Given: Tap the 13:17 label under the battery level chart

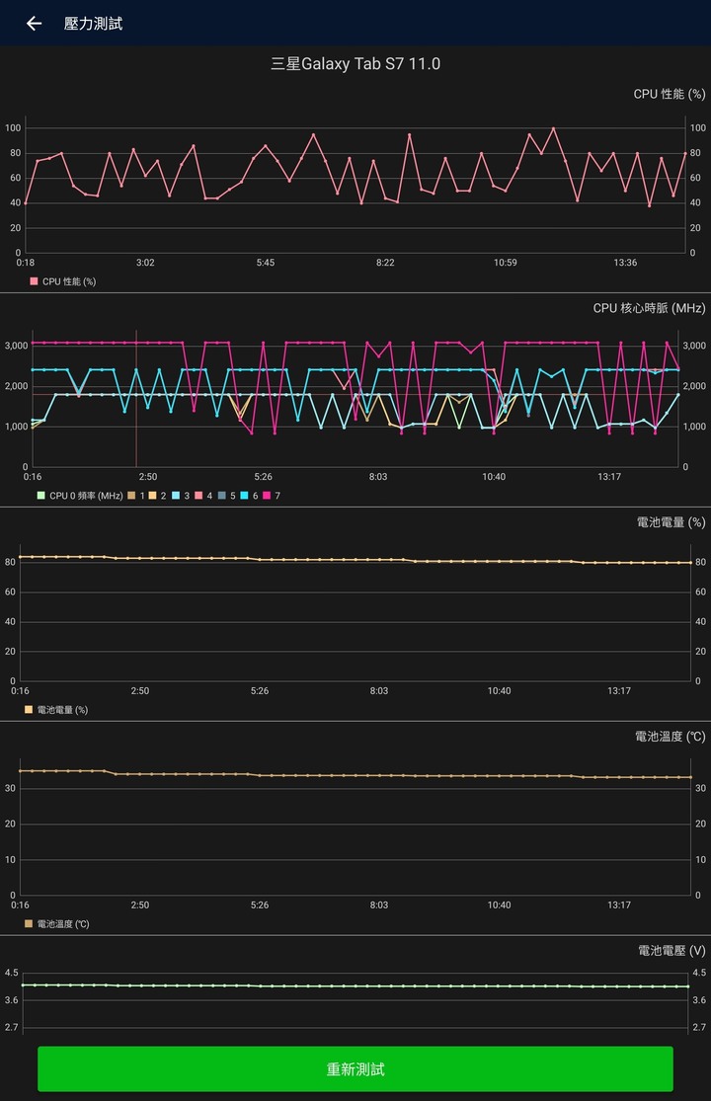Looking at the screenshot, I should point(619,691).
